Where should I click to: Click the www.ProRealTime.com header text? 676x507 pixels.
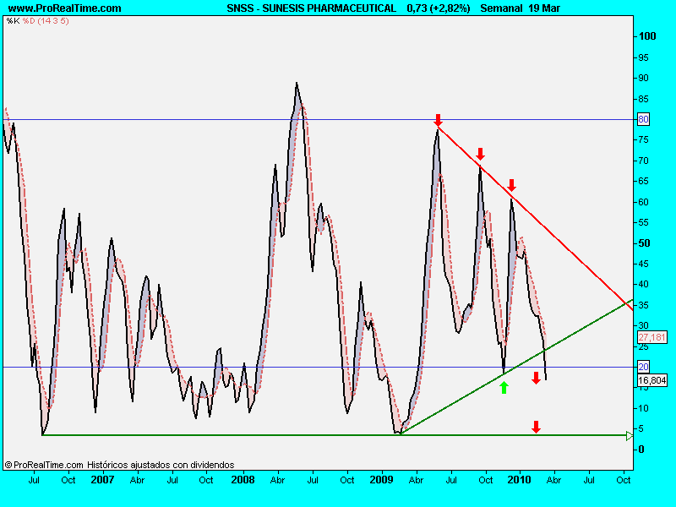coord(65,8)
